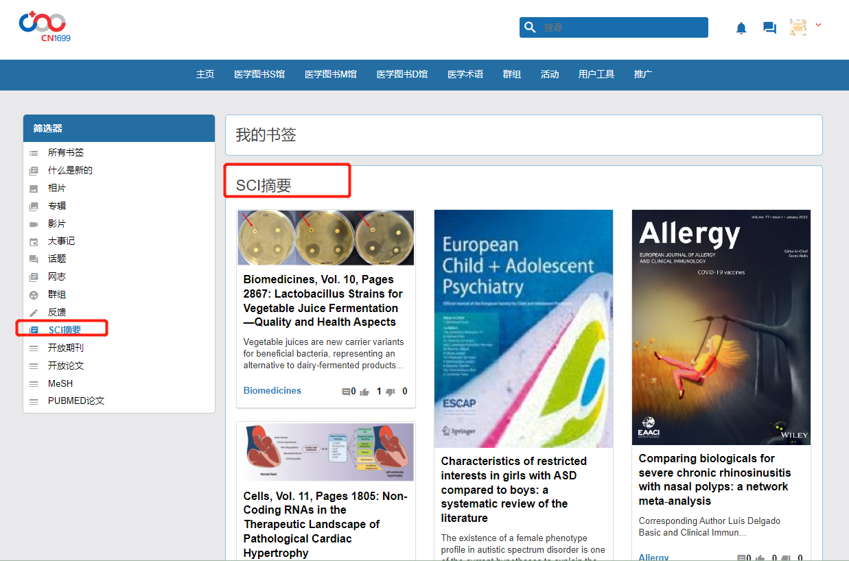Click the 筛选器 panel header
Image resolution: width=849 pixels, height=561 pixels.
pos(119,128)
